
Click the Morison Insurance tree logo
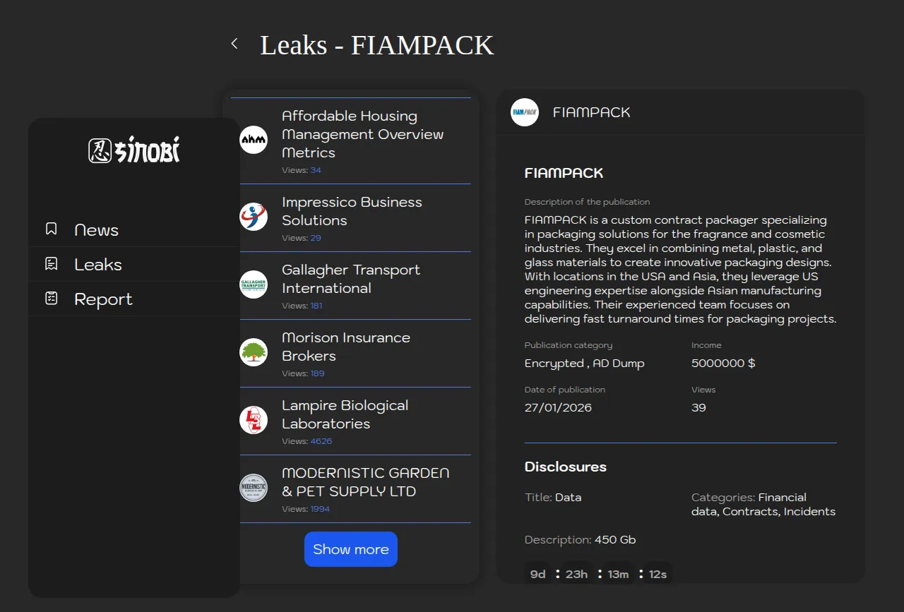tap(254, 352)
